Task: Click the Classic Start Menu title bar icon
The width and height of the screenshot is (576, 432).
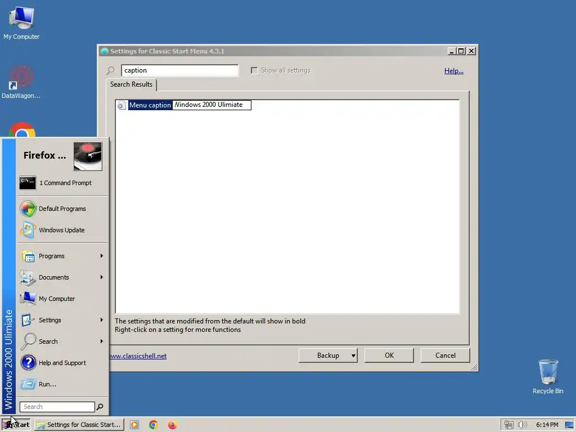Action: pos(104,51)
